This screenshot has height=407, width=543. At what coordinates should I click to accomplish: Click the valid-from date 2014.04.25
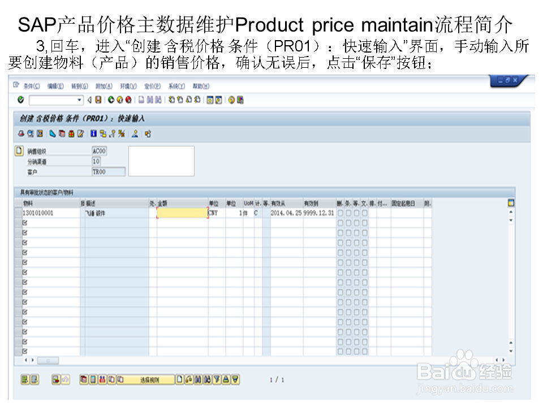coord(286,213)
